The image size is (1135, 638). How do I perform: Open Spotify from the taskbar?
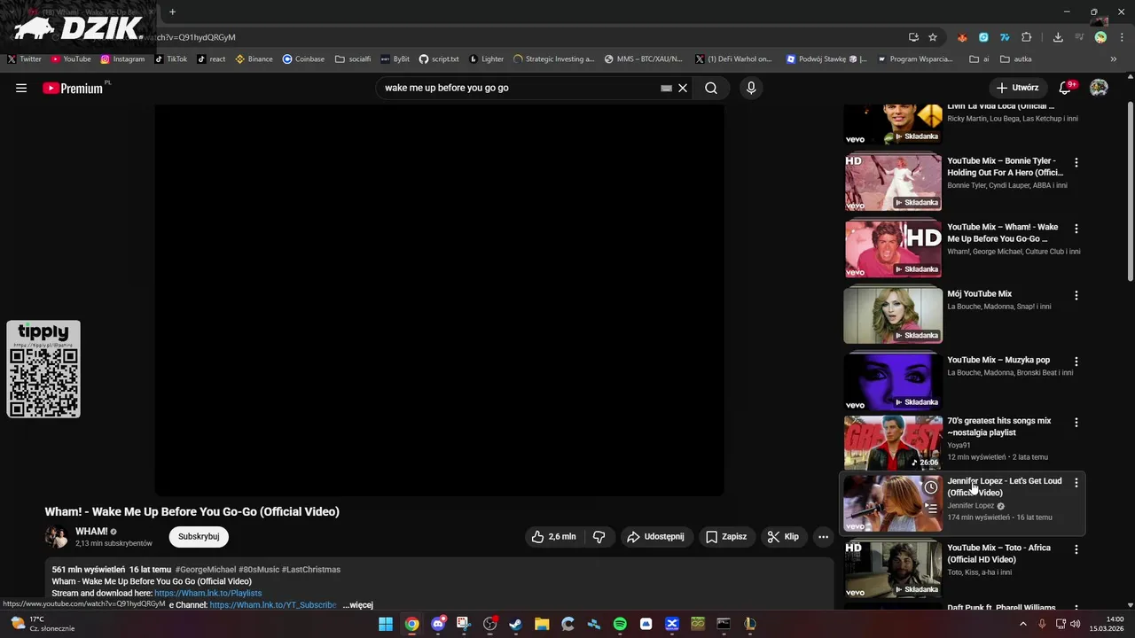(x=620, y=624)
